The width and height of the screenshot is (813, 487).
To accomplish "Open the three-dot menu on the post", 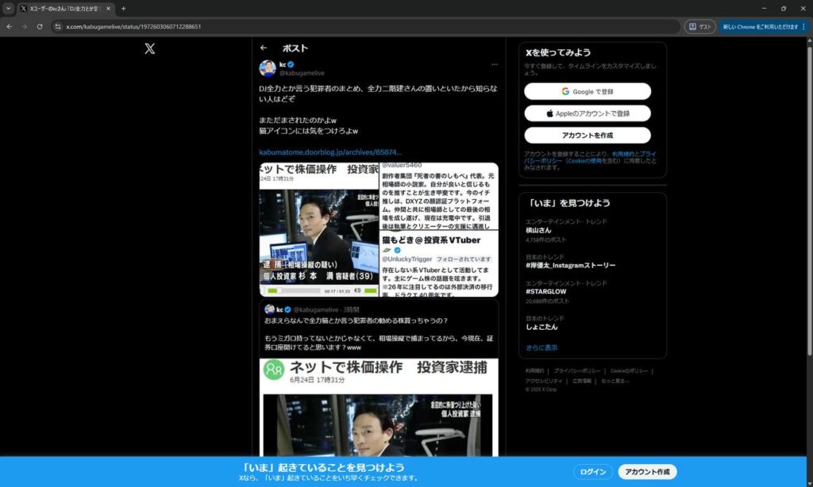I will tap(494, 64).
